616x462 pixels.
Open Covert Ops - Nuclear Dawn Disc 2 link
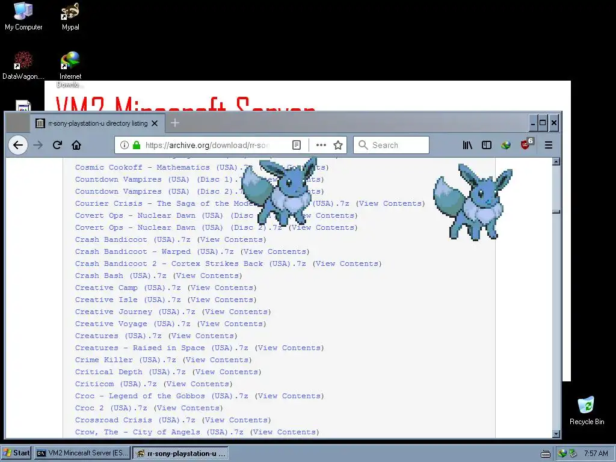tap(178, 227)
